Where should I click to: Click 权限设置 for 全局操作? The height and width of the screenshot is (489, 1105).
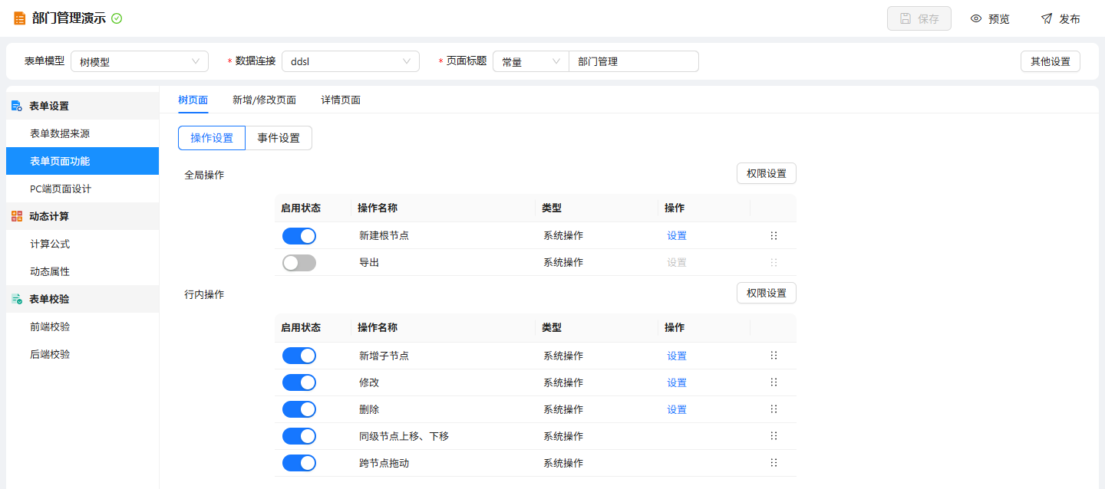(x=767, y=173)
